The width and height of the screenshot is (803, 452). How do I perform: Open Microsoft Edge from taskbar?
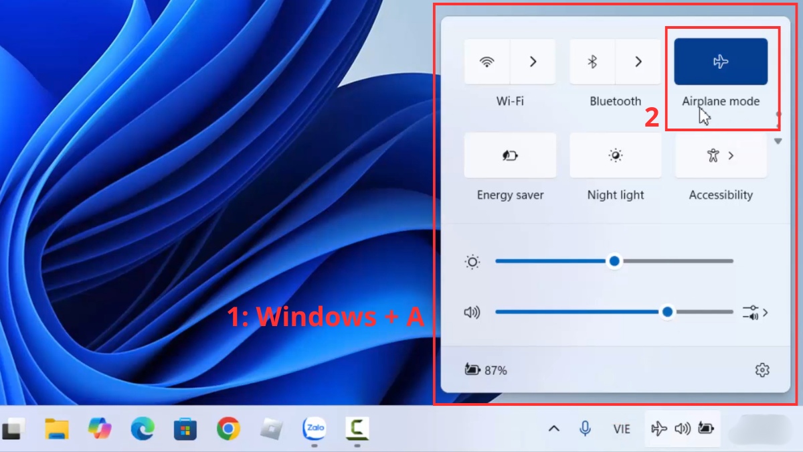pyautogui.click(x=143, y=428)
